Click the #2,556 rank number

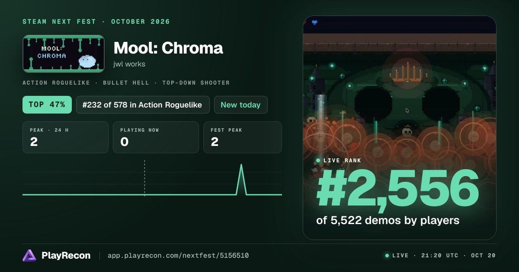point(398,189)
